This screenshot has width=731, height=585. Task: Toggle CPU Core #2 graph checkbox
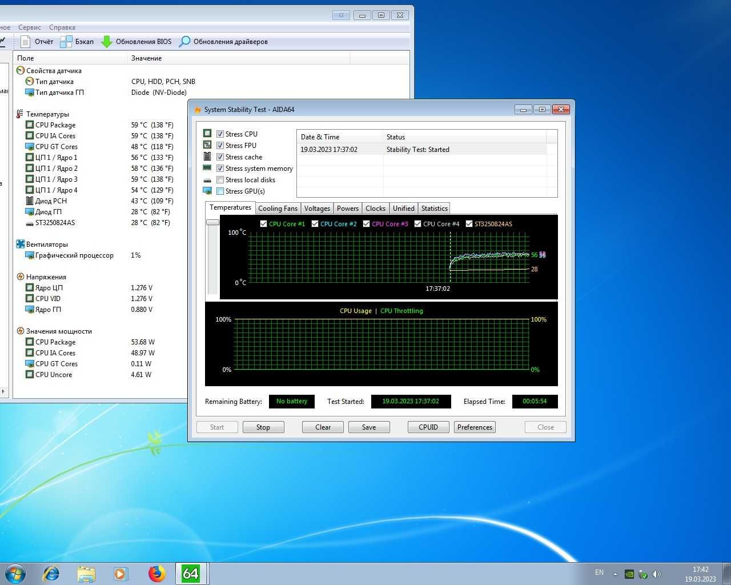[x=315, y=224]
